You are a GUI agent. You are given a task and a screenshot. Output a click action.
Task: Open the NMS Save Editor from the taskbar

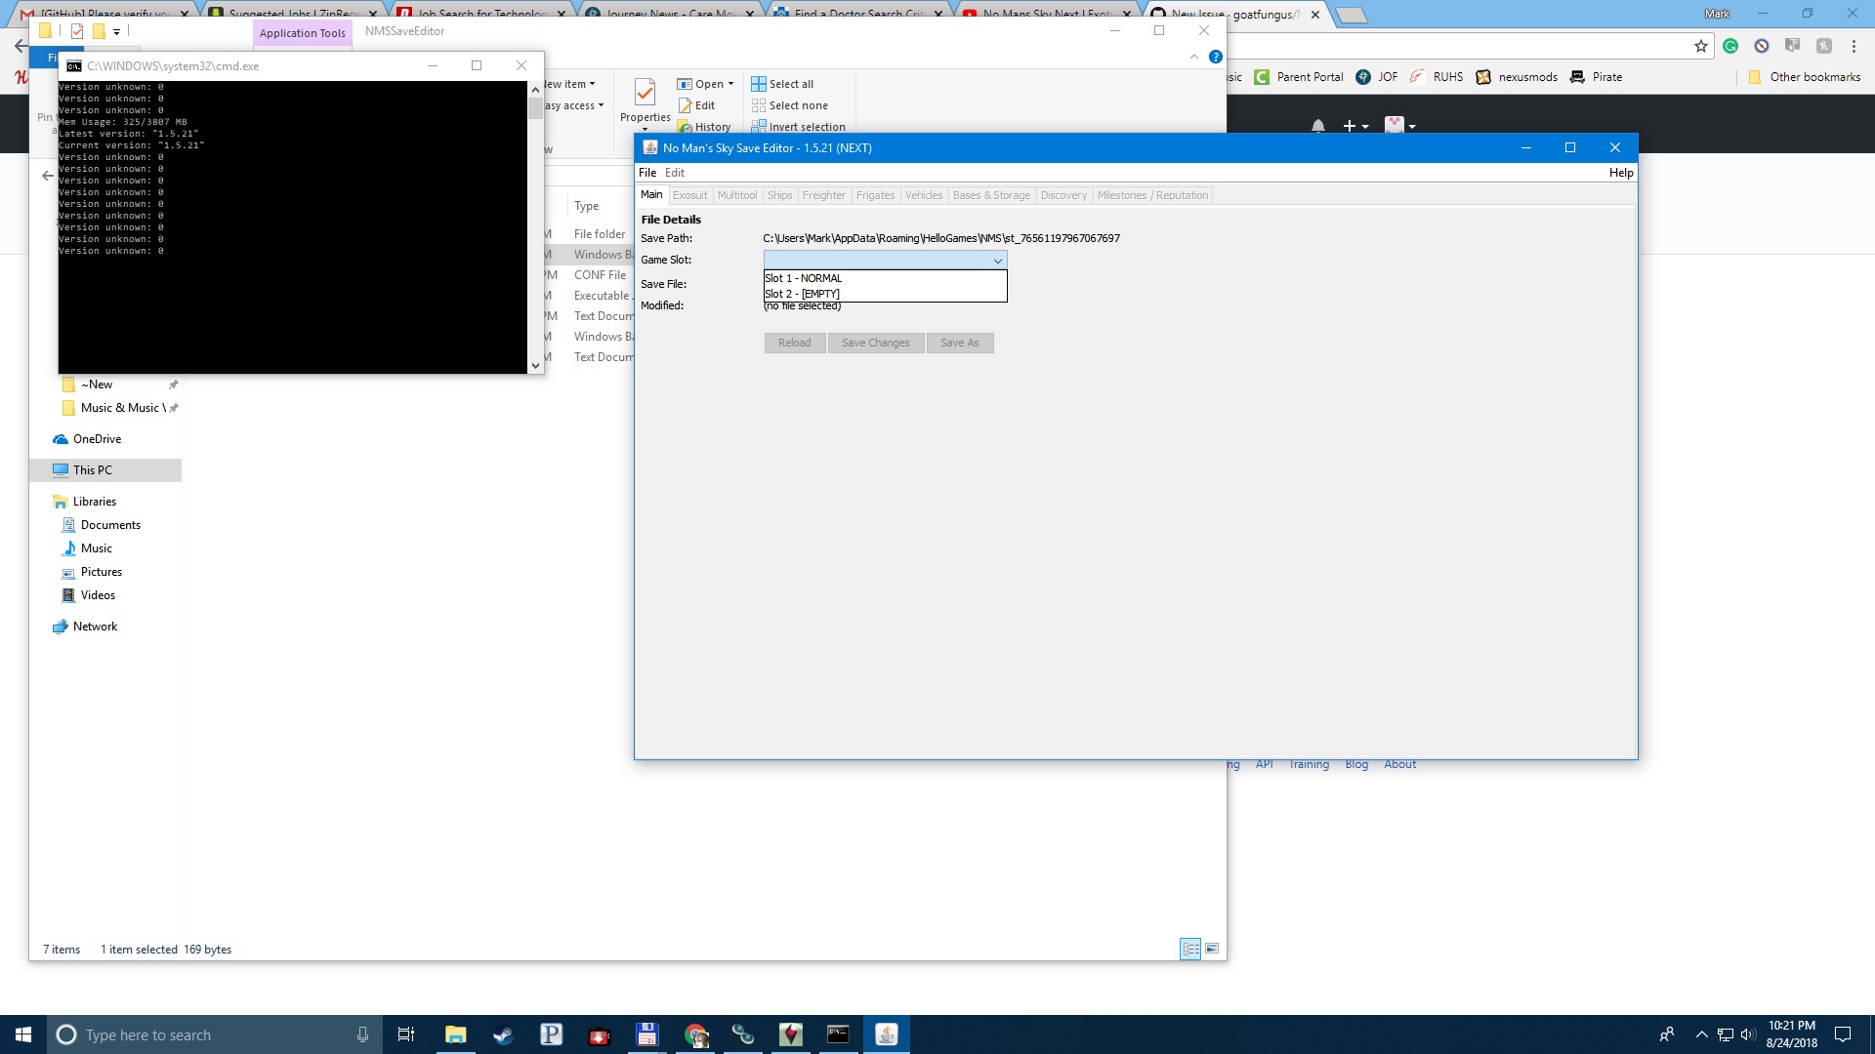(886, 1034)
